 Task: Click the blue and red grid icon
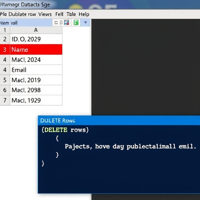[x=66, y=23]
